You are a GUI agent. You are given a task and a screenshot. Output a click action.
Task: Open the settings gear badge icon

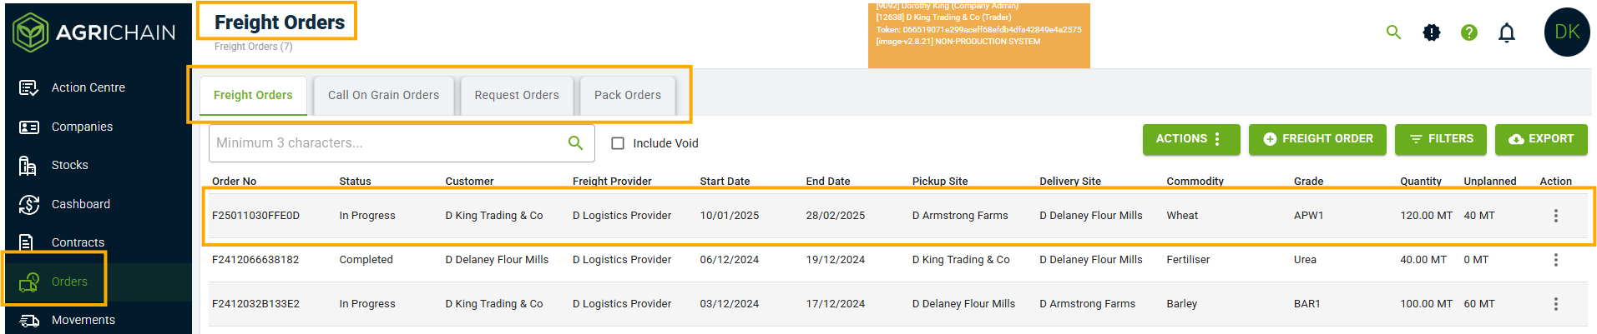click(x=1432, y=32)
